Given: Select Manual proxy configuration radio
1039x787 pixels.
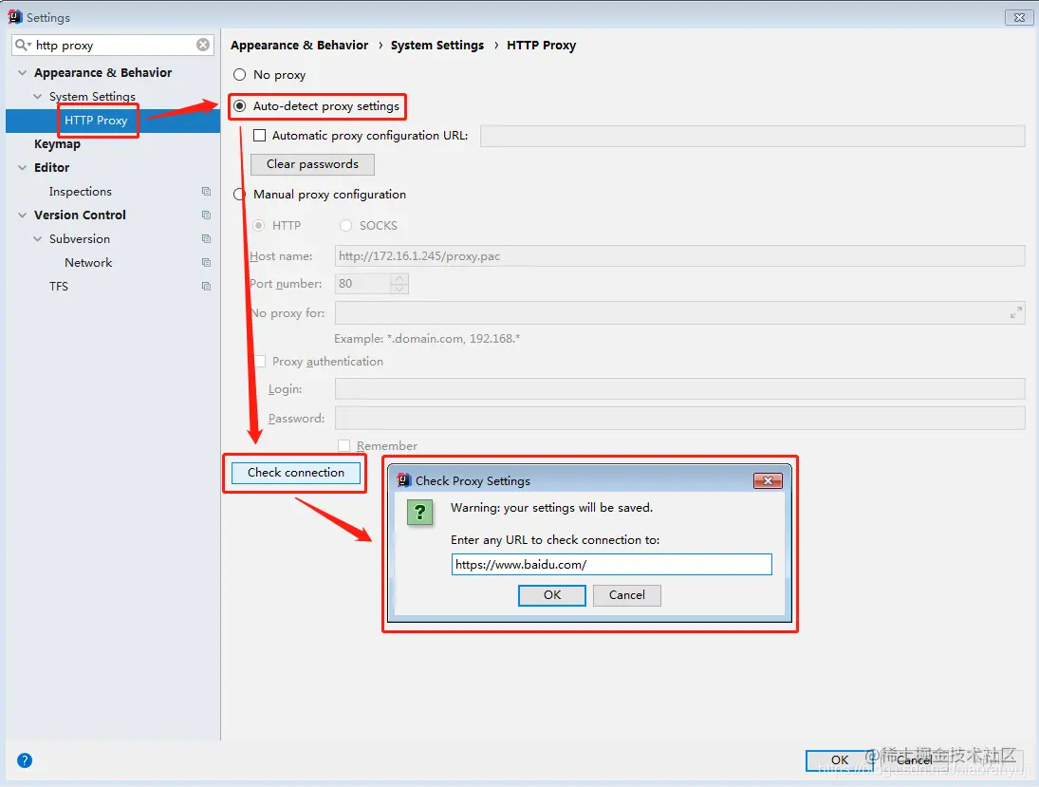Looking at the screenshot, I should click(238, 195).
